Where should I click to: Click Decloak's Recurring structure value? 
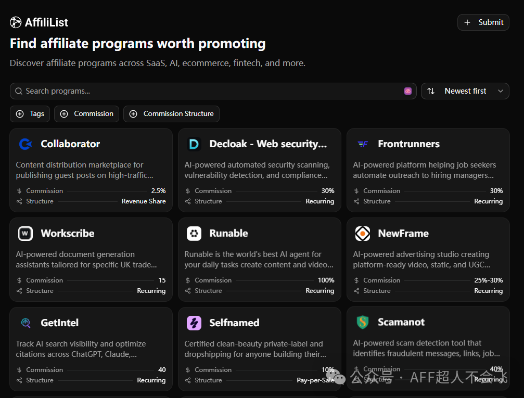pos(320,201)
